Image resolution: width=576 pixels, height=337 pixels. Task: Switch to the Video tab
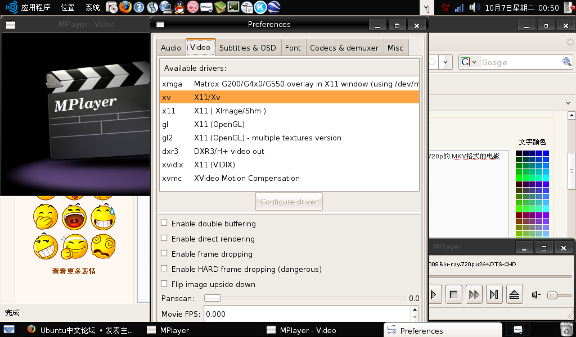pyautogui.click(x=200, y=47)
